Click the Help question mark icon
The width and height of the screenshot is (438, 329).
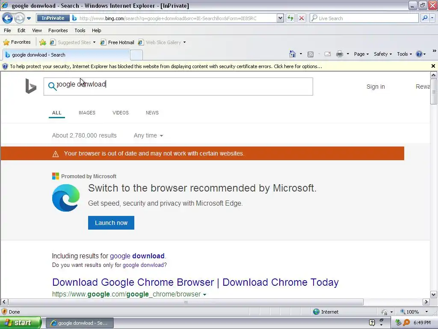(x=419, y=54)
